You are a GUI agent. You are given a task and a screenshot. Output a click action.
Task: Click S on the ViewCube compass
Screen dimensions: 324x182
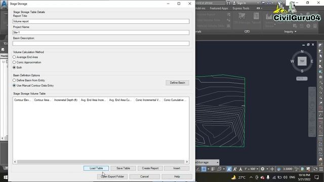[x=302, y=71]
